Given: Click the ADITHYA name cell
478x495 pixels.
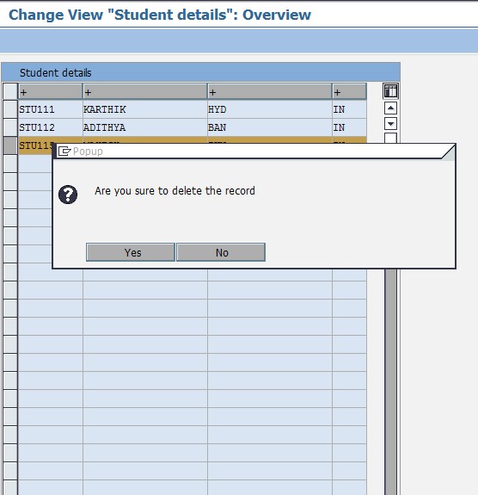Looking at the screenshot, I should pos(145,127).
